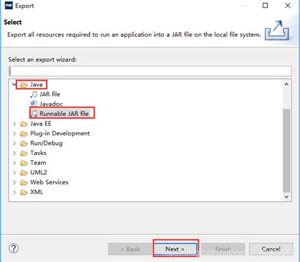
Task: Select the Javadoc export icon
Action: click(x=34, y=104)
